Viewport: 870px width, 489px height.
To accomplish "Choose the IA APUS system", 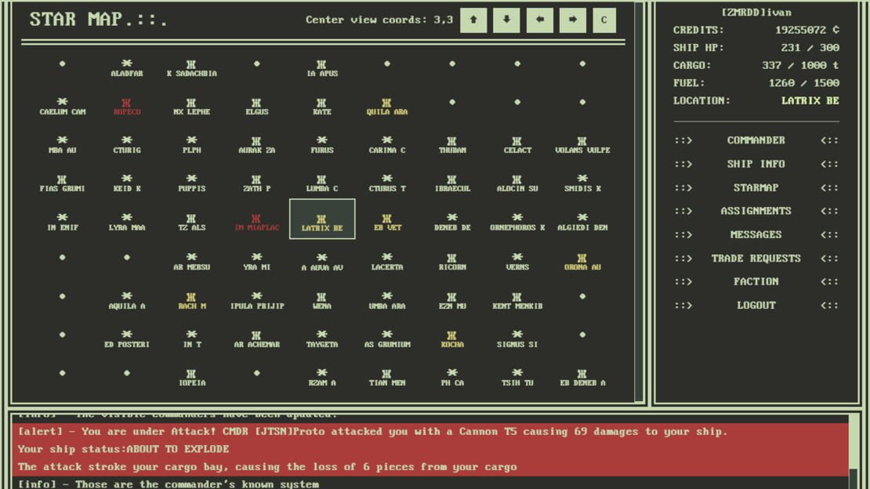I will click(322, 68).
